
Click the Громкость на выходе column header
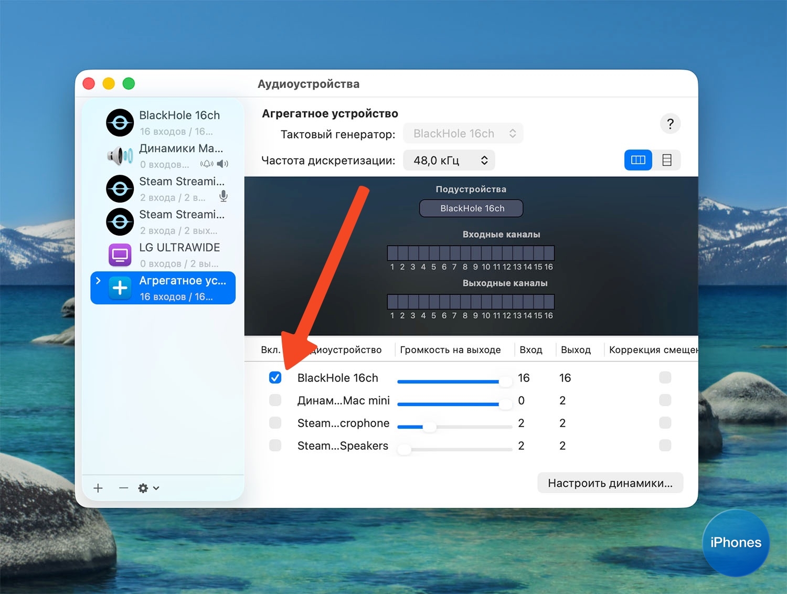[x=450, y=350]
